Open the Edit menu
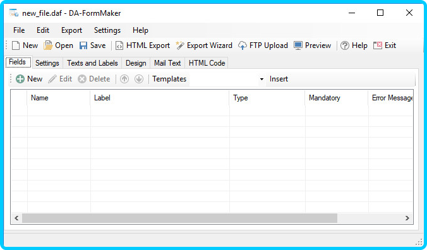Screen dimensions: 427x250 coord(43,30)
